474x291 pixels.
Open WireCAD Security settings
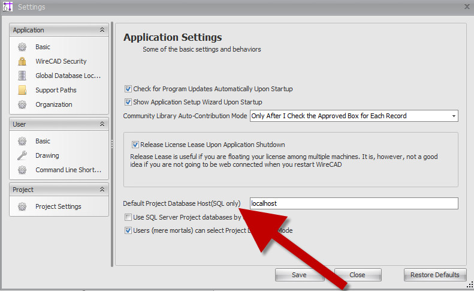click(61, 61)
